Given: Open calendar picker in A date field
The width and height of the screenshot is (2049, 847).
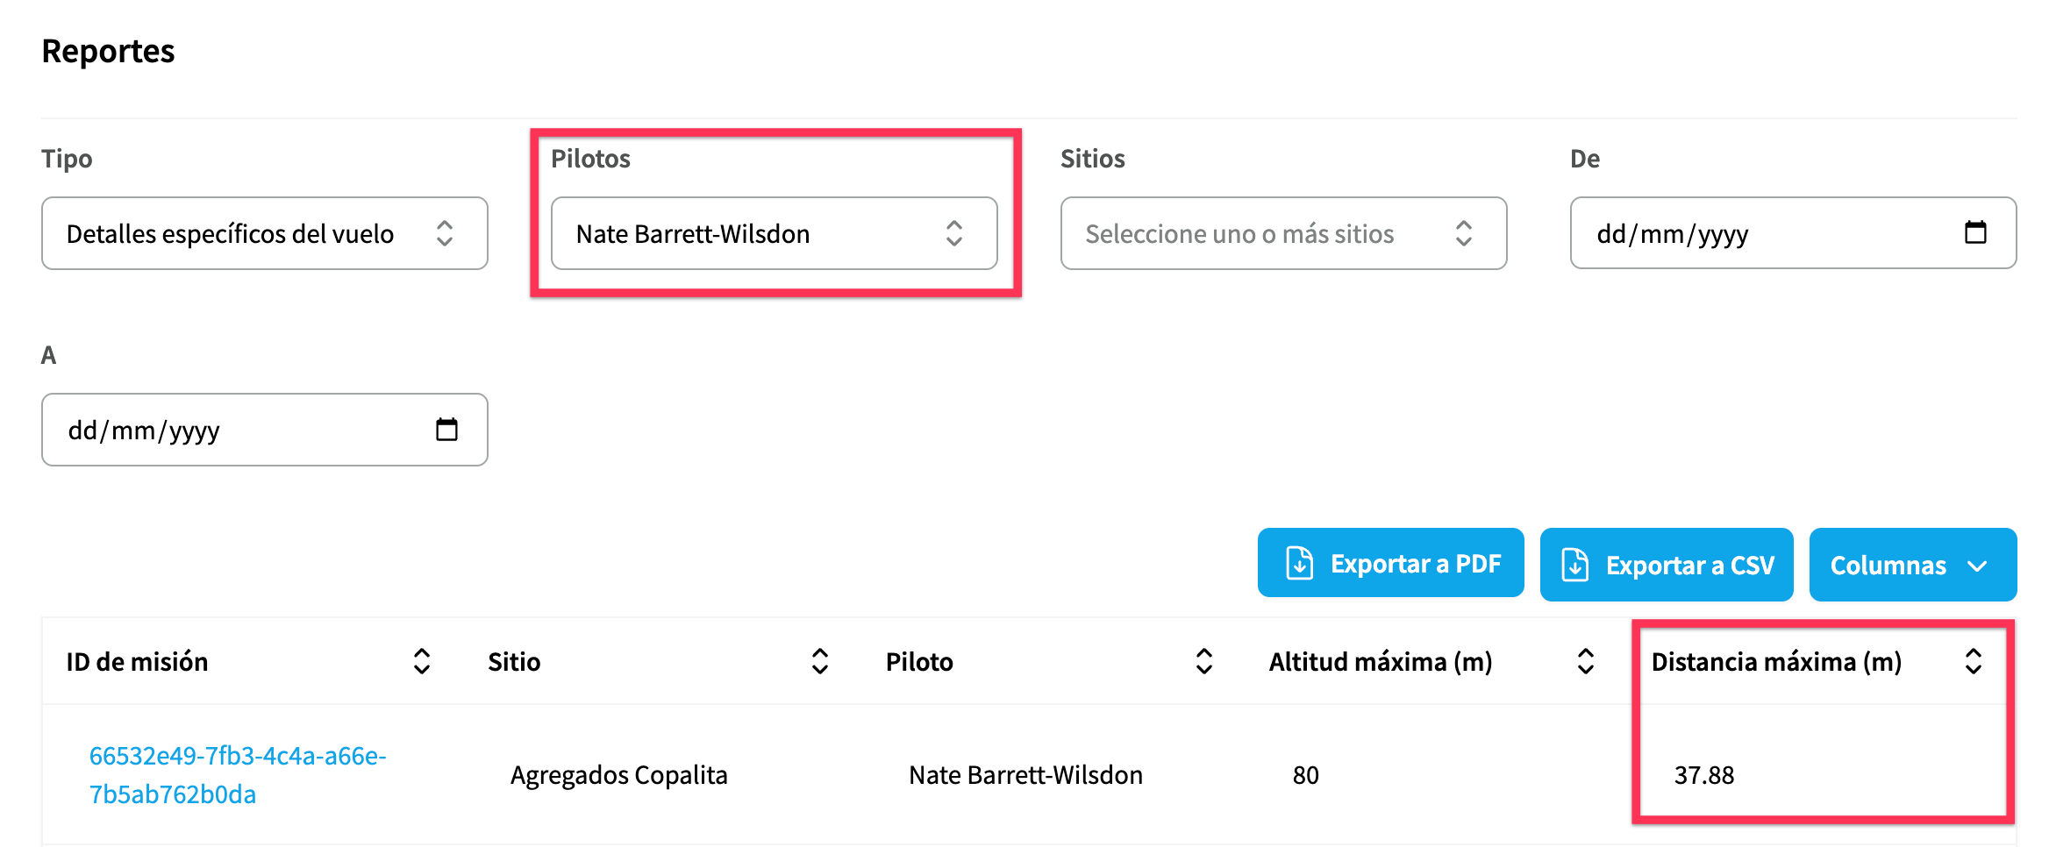Looking at the screenshot, I should [446, 429].
